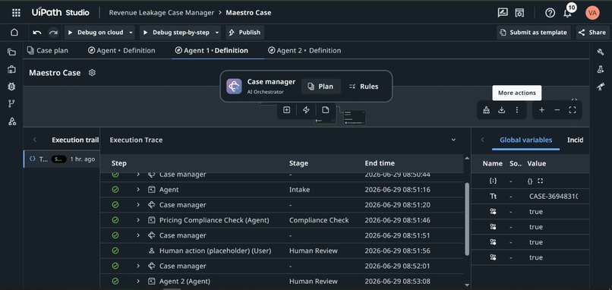Redo the last change

click(53, 33)
